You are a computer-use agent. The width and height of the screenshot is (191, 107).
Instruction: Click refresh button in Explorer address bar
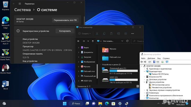(128, 41)
